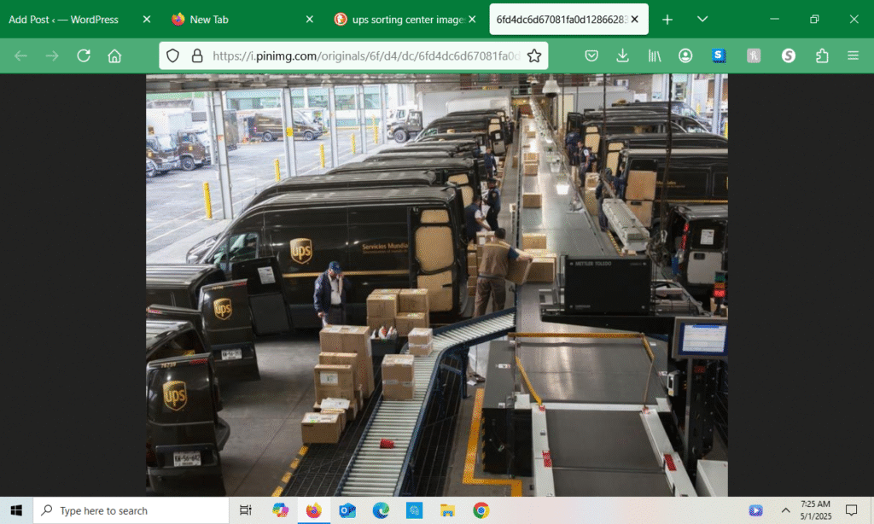Open the tracking protection shield icon
The image size is (874, 524).
click(172, 55)
